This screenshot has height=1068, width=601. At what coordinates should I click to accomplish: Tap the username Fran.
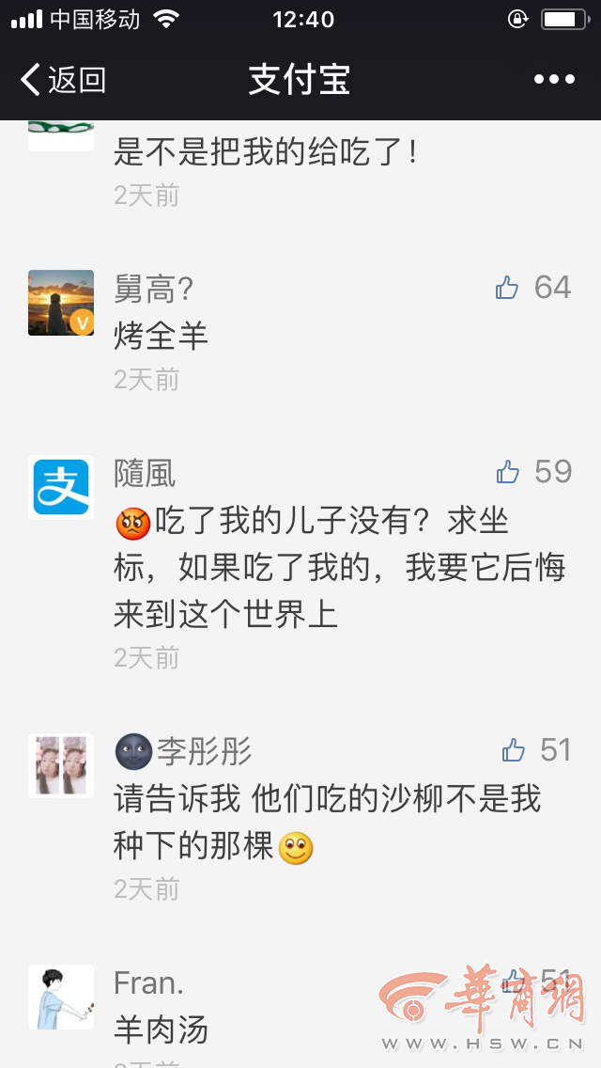tap(148, 982)
